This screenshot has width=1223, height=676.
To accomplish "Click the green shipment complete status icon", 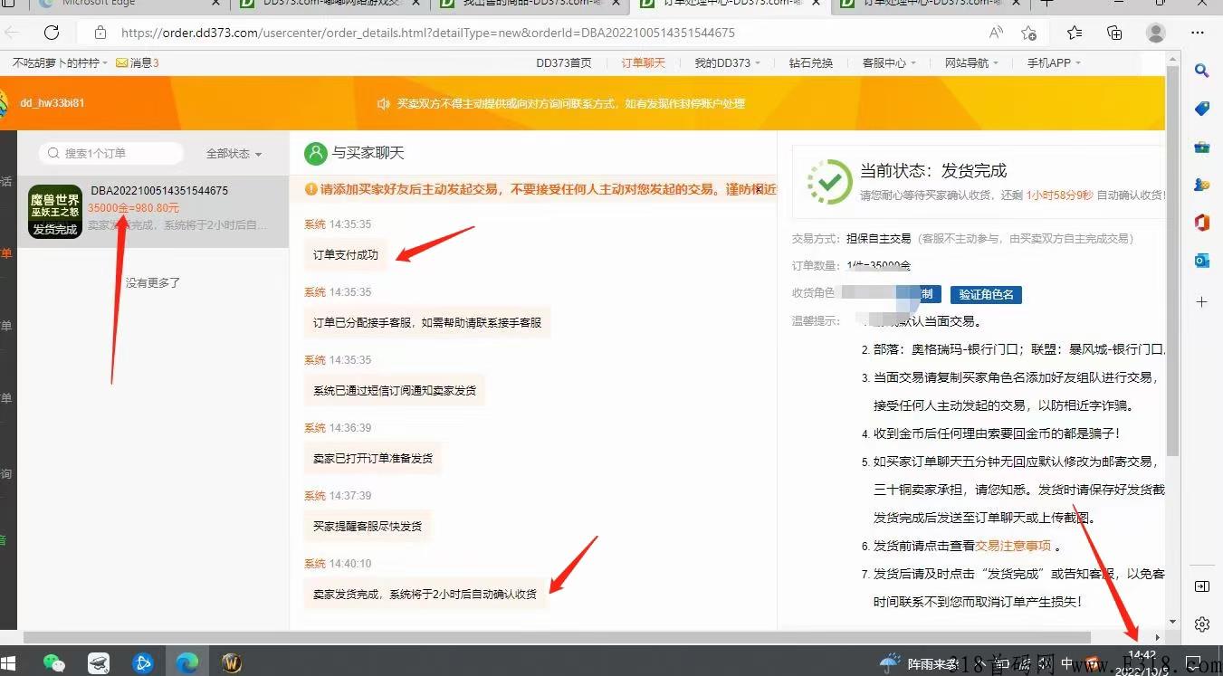I will 829,182.
